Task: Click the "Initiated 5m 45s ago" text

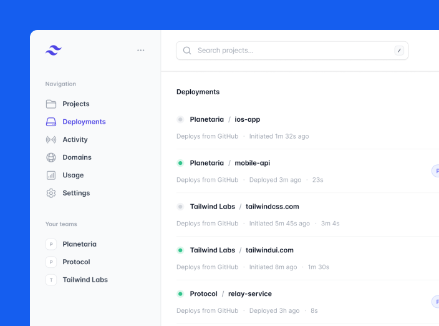Action: coord(279,224)
